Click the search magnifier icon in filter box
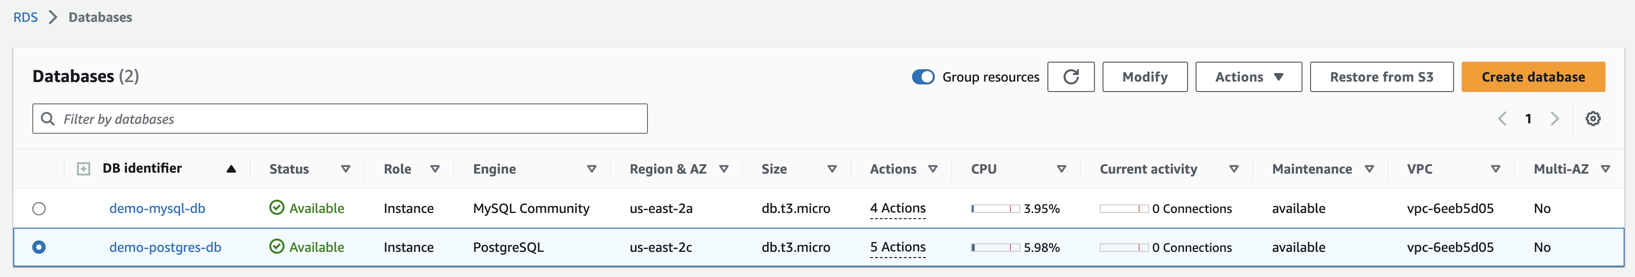 tap(48, 119)
